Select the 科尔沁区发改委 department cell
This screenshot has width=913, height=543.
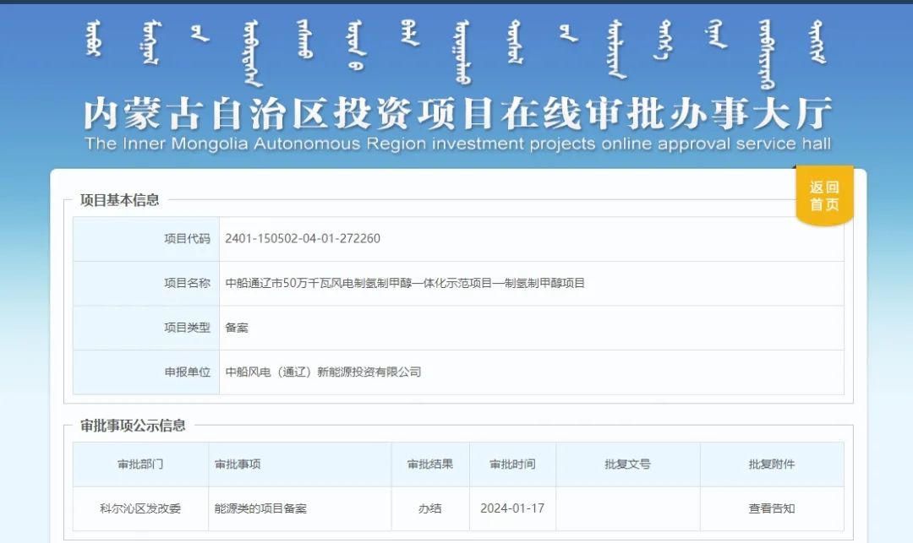(140, 508)
